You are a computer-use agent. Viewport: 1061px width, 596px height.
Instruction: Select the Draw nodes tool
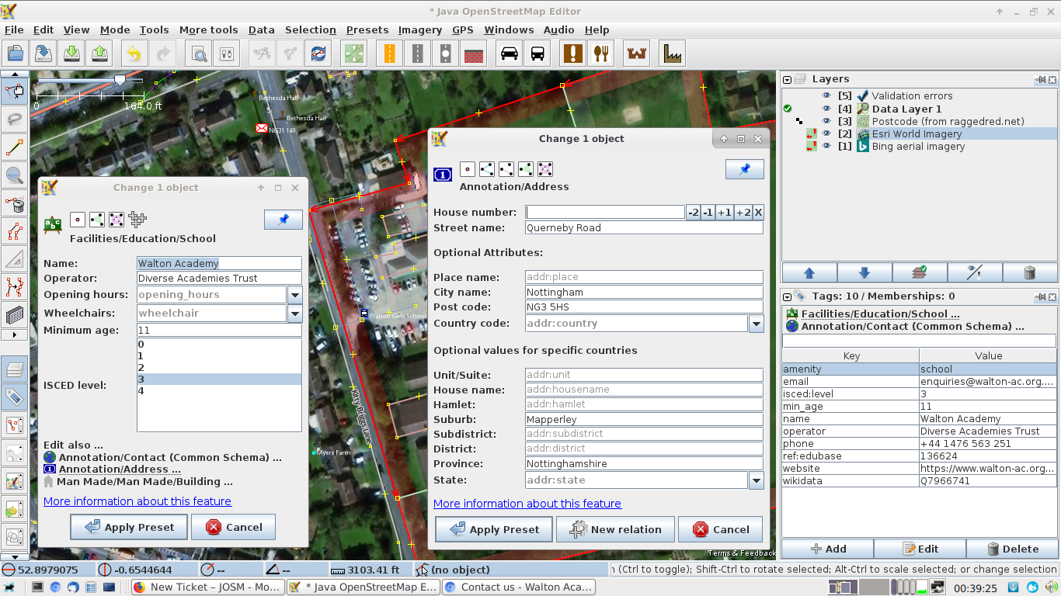click(x=15, y=147)
